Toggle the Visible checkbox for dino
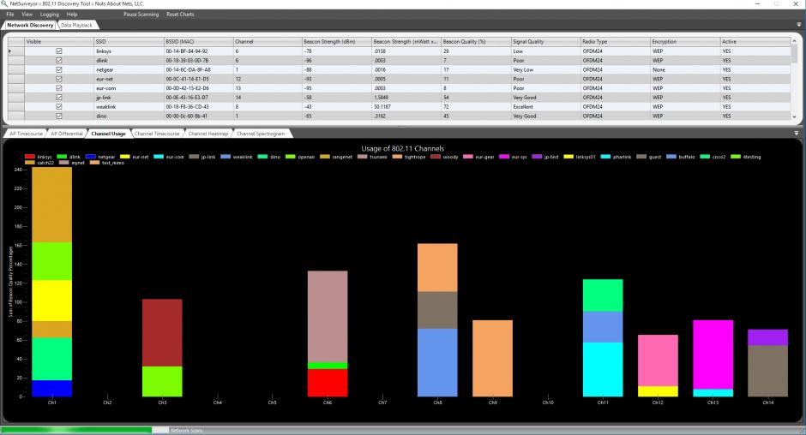Viewport: 806px width, 435px height. (x=59, y=116)
